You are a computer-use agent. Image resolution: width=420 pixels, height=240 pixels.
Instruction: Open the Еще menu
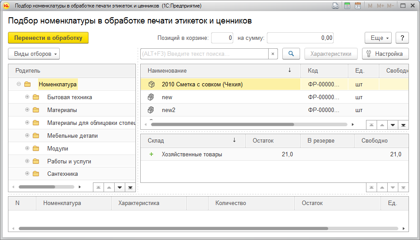tap(378, 38)
